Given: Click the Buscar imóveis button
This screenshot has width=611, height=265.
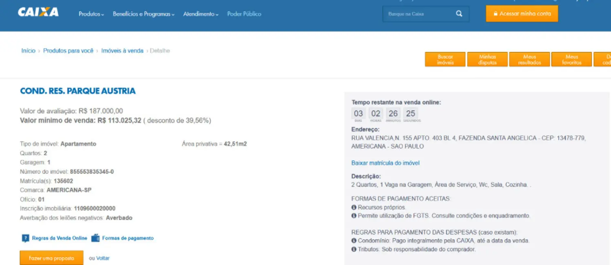Looking at the screenshot, I should coord(445,60).
